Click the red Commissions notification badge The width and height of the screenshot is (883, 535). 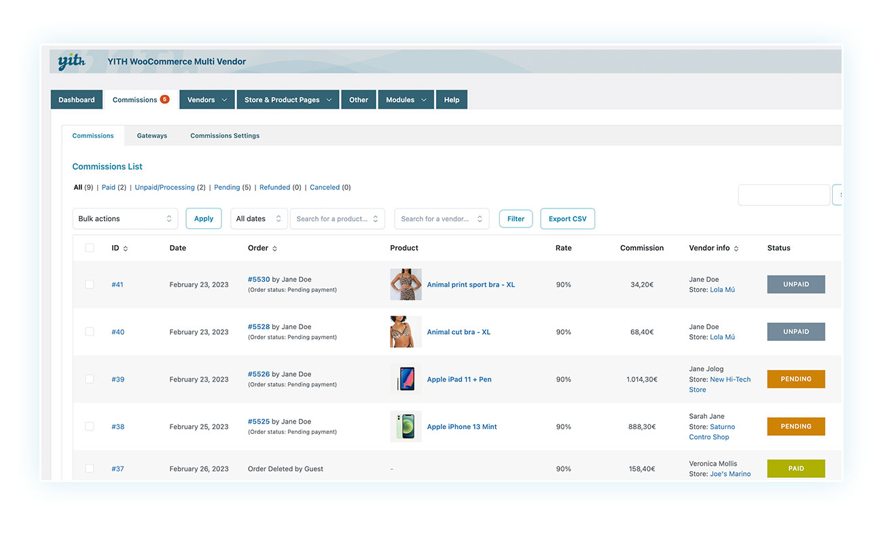(x=164, y=99)
